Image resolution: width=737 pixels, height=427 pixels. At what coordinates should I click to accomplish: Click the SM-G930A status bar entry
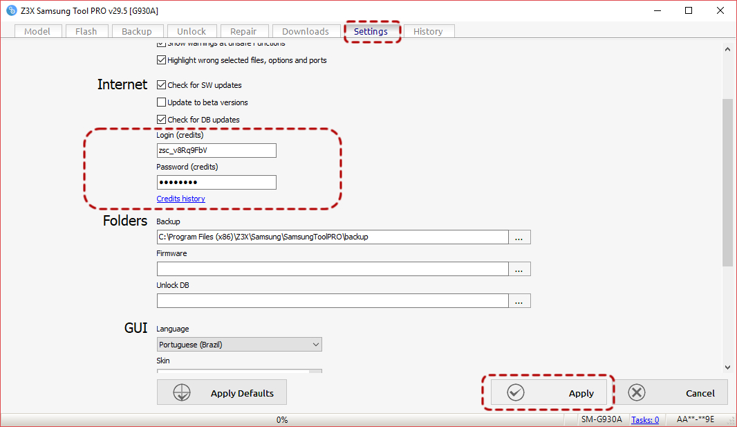601,419
